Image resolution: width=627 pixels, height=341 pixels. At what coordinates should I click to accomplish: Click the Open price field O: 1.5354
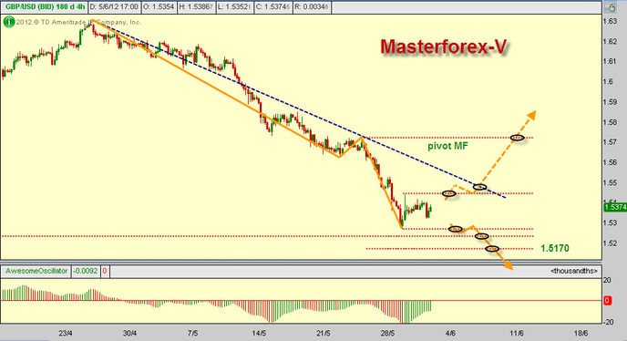click(158, 7)
